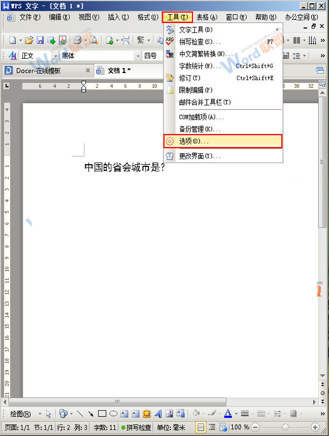
Task: Open the 表格(A) menu
Action: click(207, 17)
